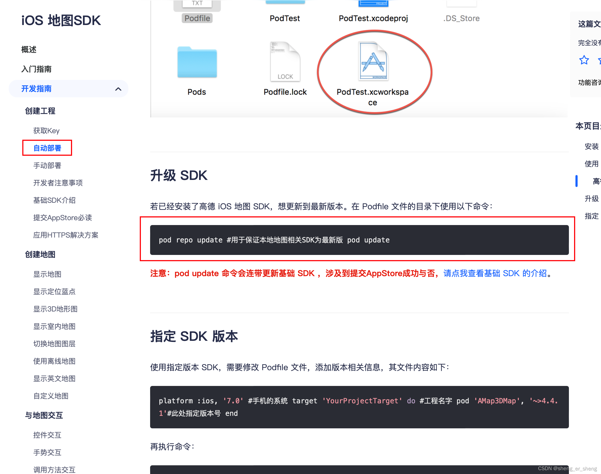601x474 pixels.
Task: Open 显示室内地图 in the sidebar
Action: coord(54,326)
